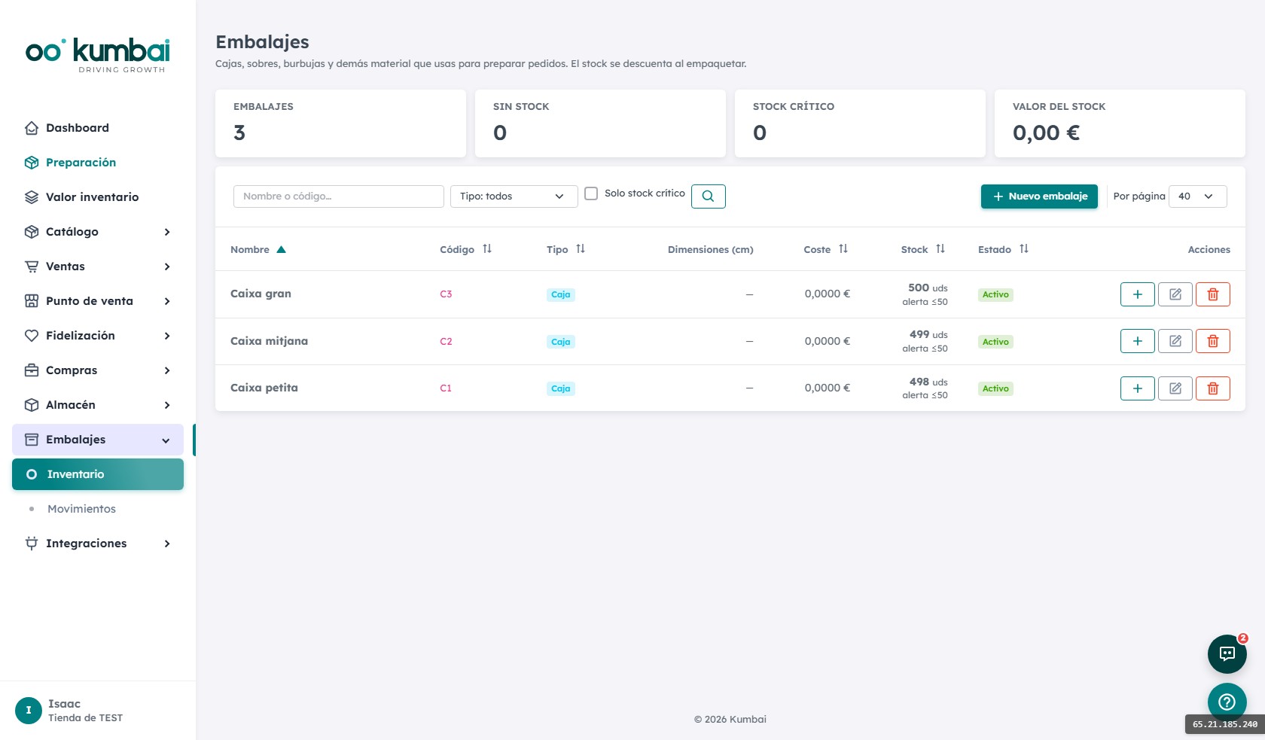Edit Caixa mitjana with pencil icon
Image resolution: width=1265 pixels, height=740 pixels.
[x=1175, y=341]
